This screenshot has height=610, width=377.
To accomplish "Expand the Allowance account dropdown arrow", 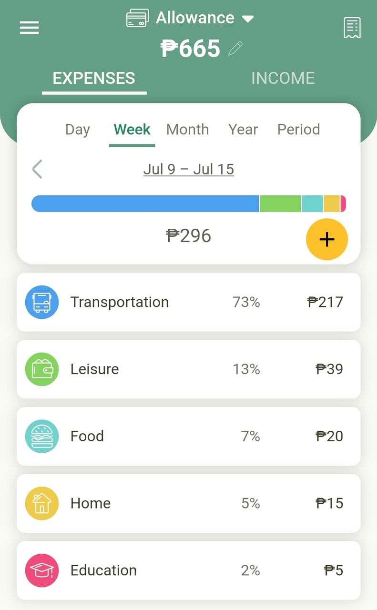I will click(248, 19).
